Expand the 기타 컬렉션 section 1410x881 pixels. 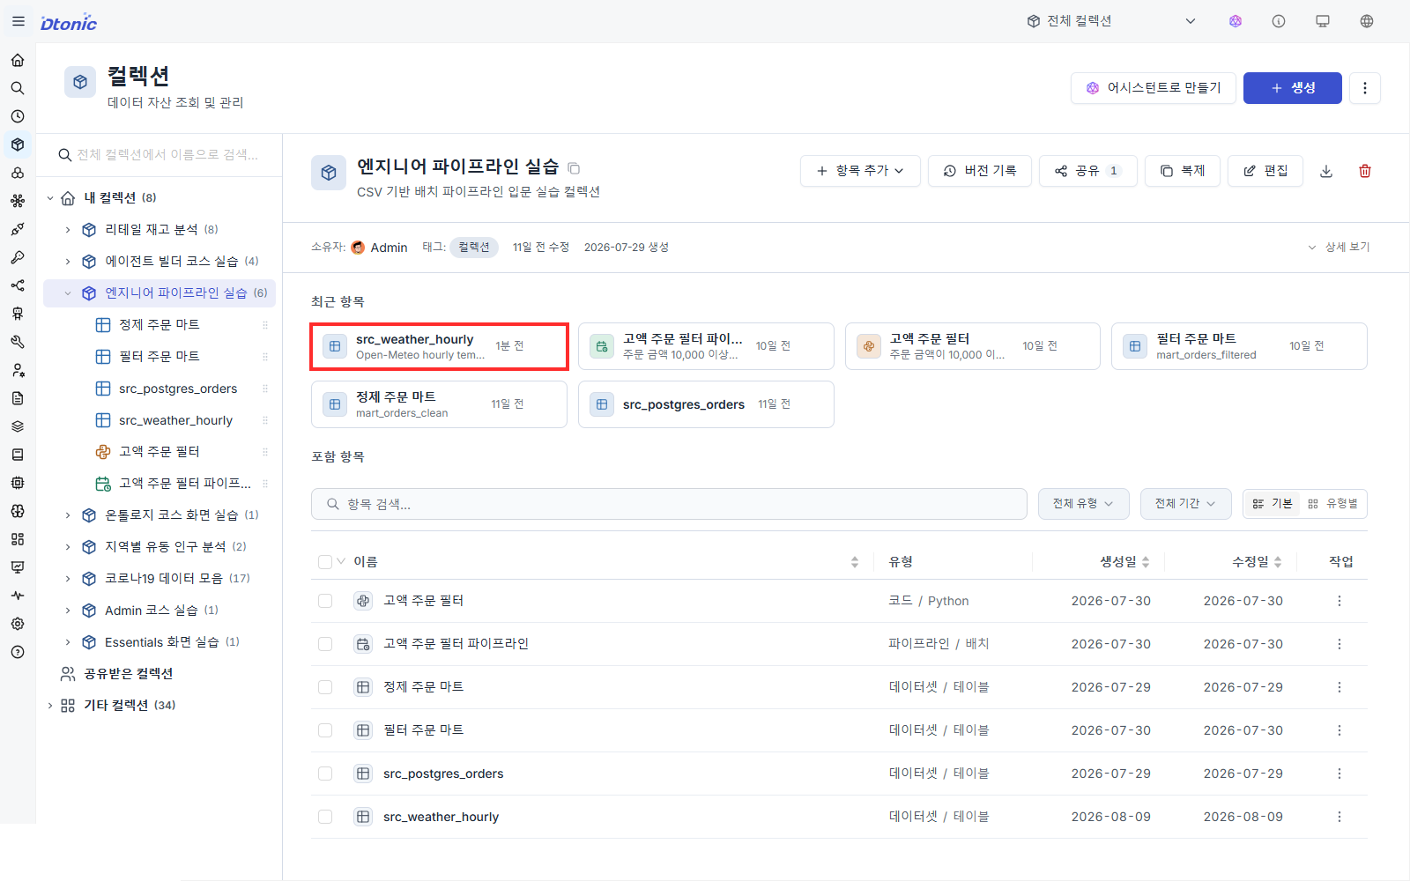pyautogui.click(x=50, y=706)
